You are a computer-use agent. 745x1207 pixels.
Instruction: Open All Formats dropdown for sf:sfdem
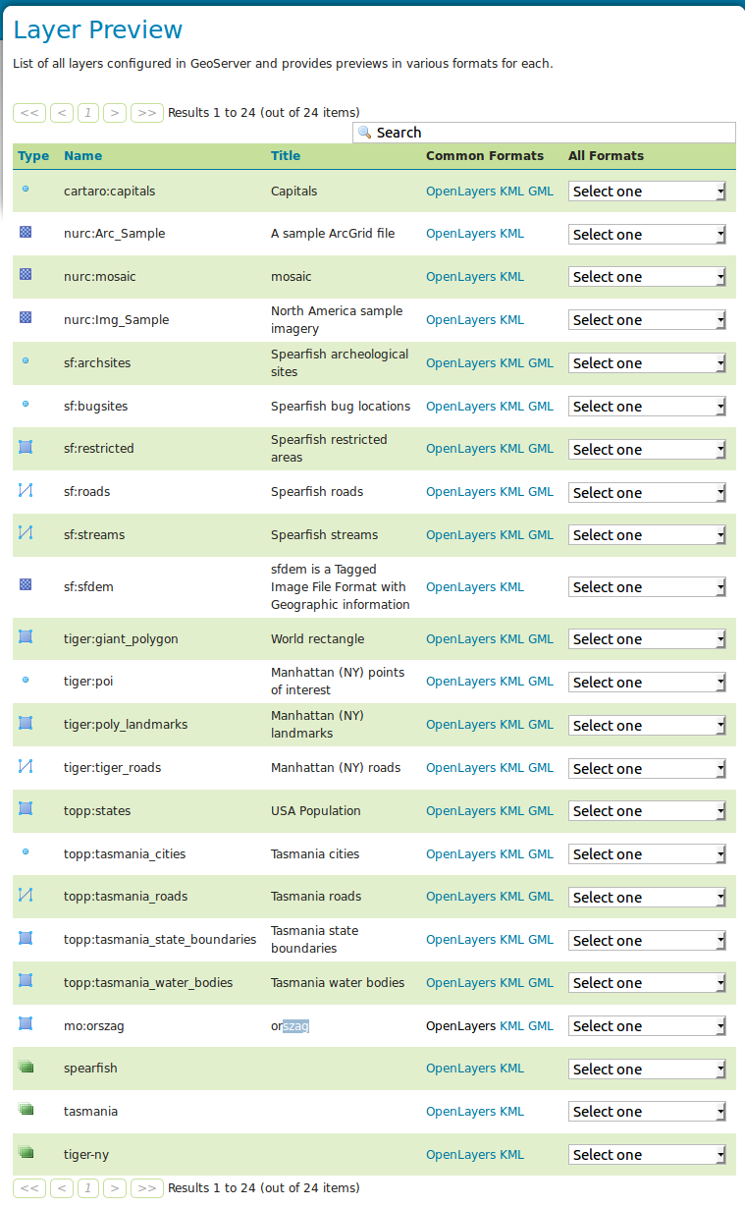click(x=647, y=587)
